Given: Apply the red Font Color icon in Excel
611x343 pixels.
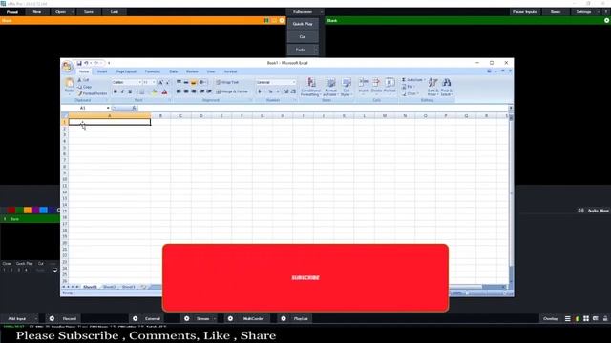Looking at the screenshot, I should coord(164,91).
